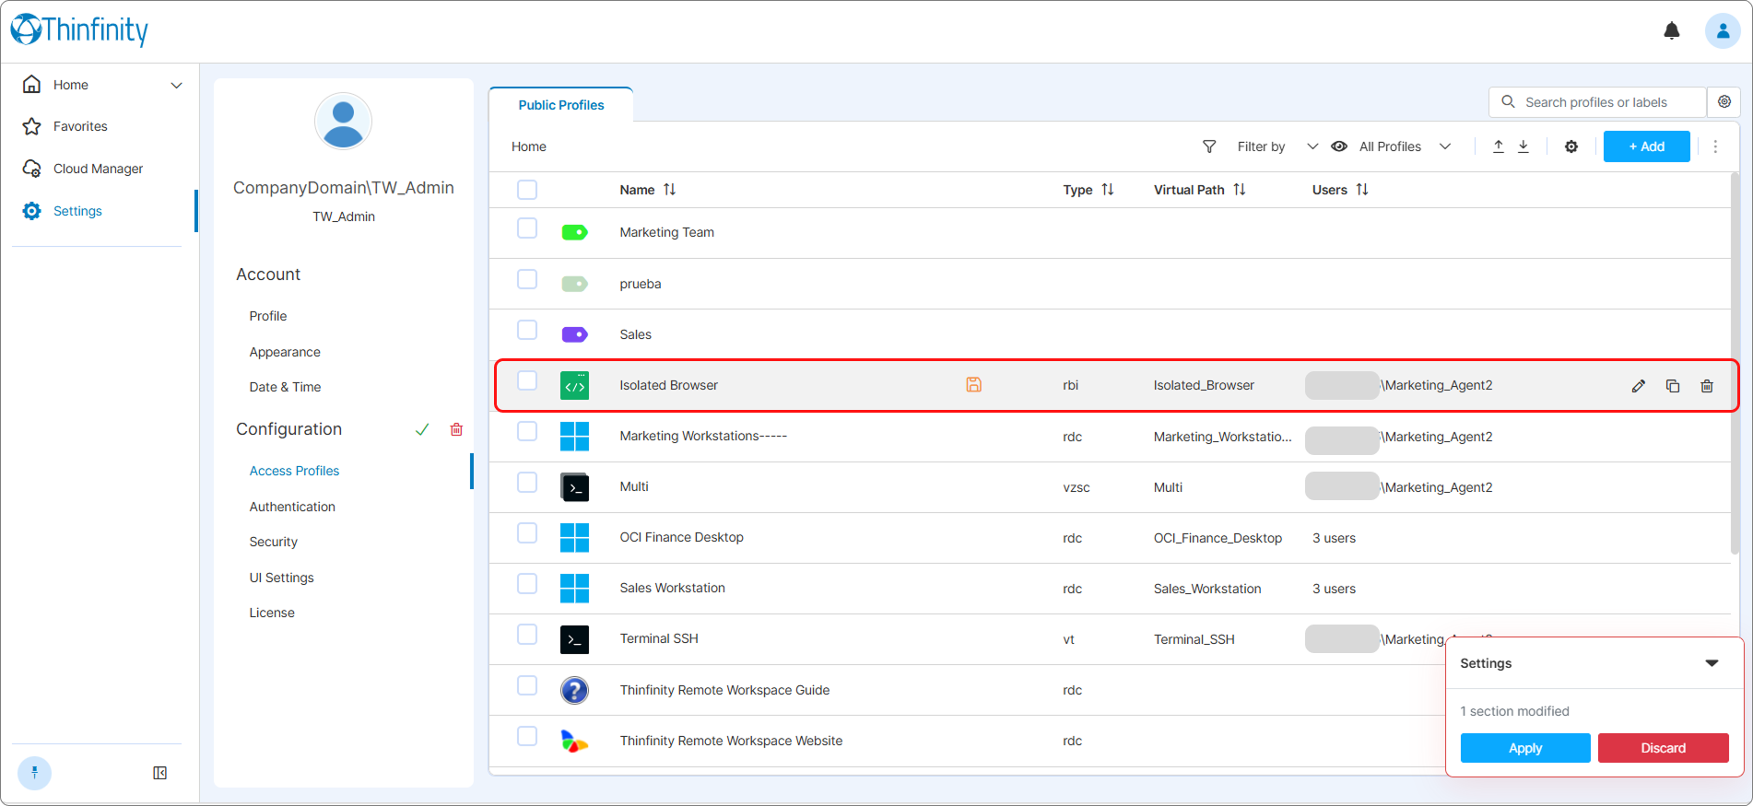Click the purple Sales label tag
The image size is (1753, 806).
click(x=574, y=334)
